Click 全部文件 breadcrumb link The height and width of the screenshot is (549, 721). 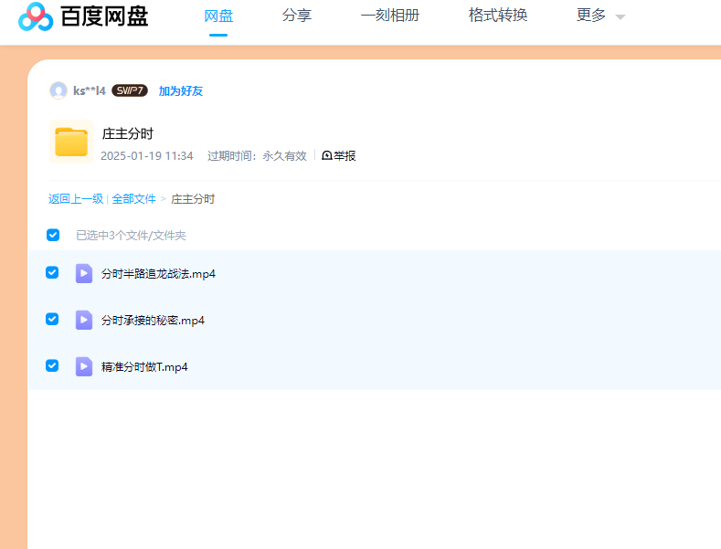click(x=133, y=198)
